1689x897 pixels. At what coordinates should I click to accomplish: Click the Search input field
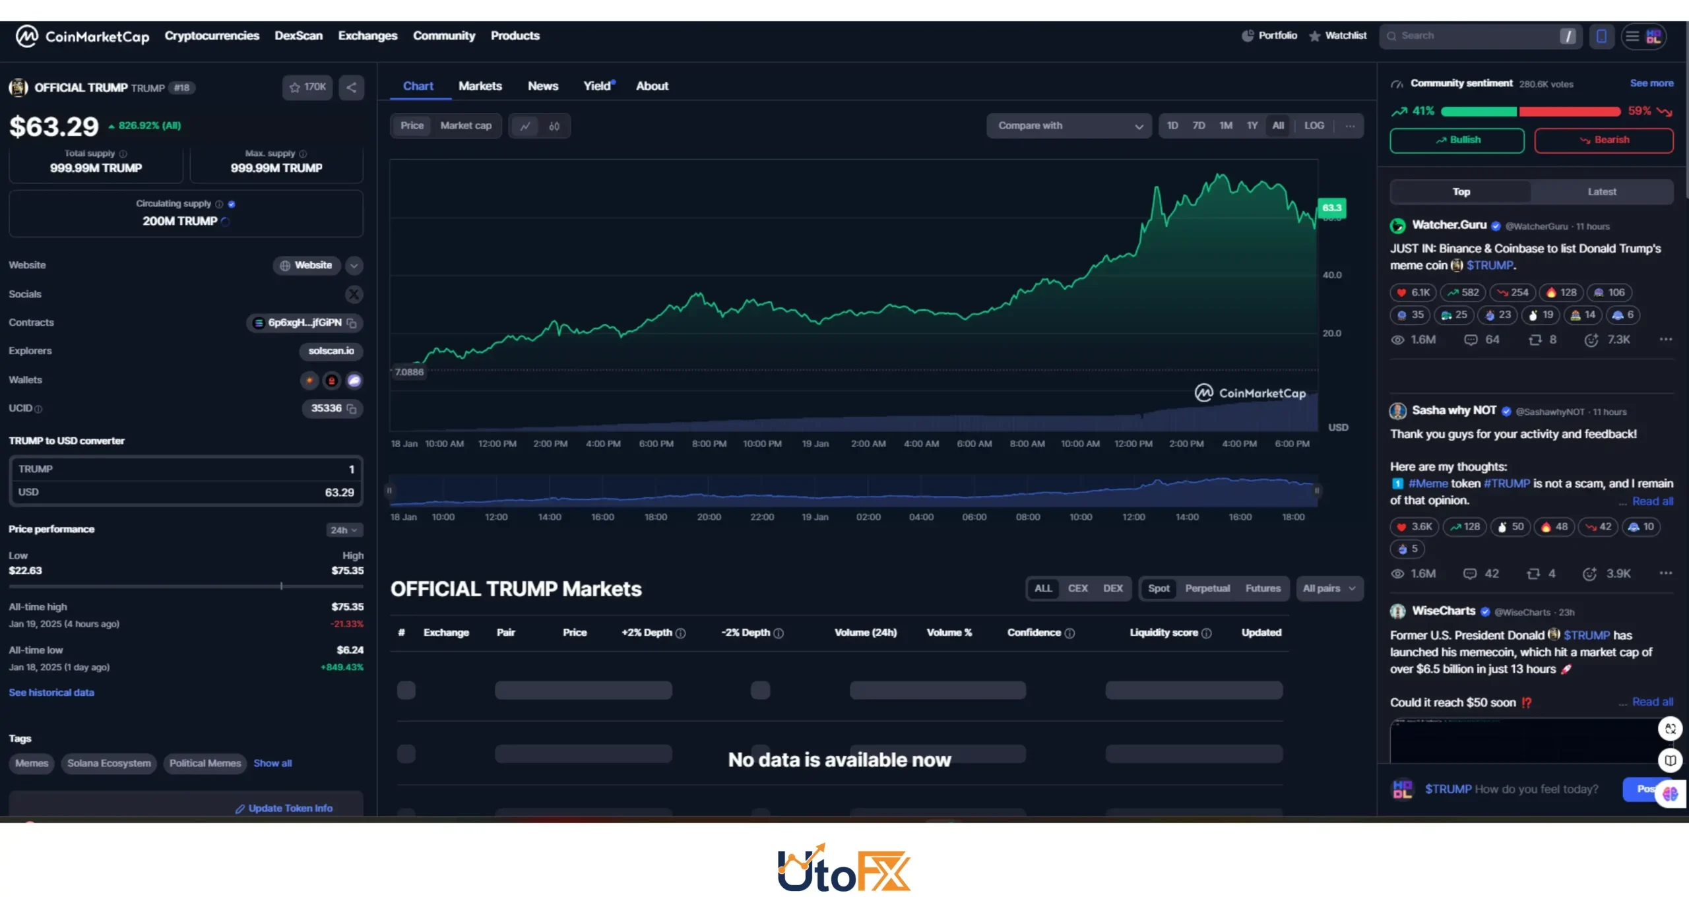pyautogui.click(x=1481, y=36)
